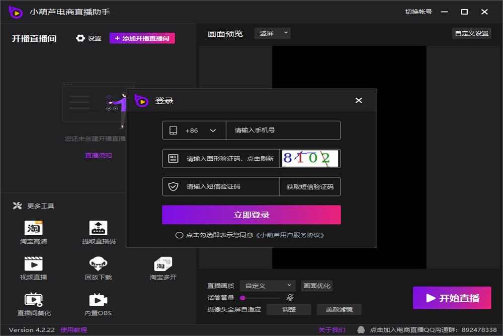Click the graphic captcha field icon

(173, 158)
